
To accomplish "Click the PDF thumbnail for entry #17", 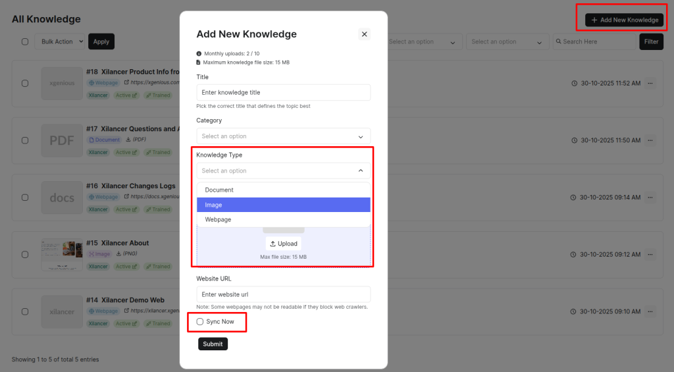I will 62,140.
